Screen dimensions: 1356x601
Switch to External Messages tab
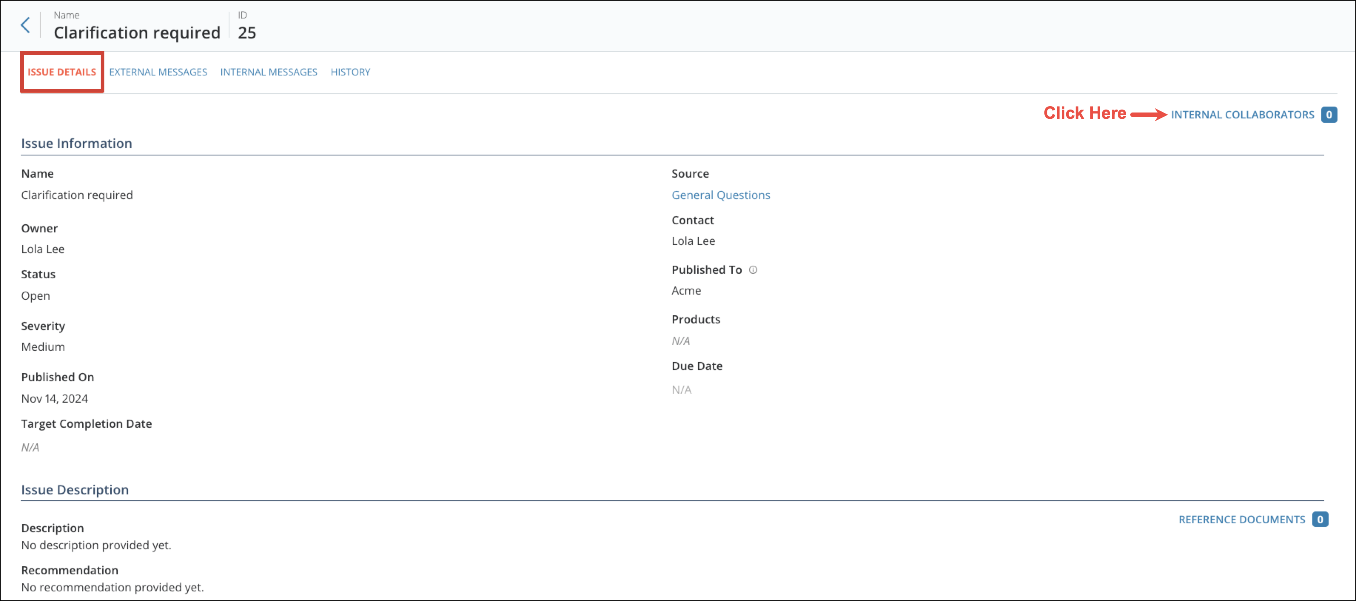point(158,72)
